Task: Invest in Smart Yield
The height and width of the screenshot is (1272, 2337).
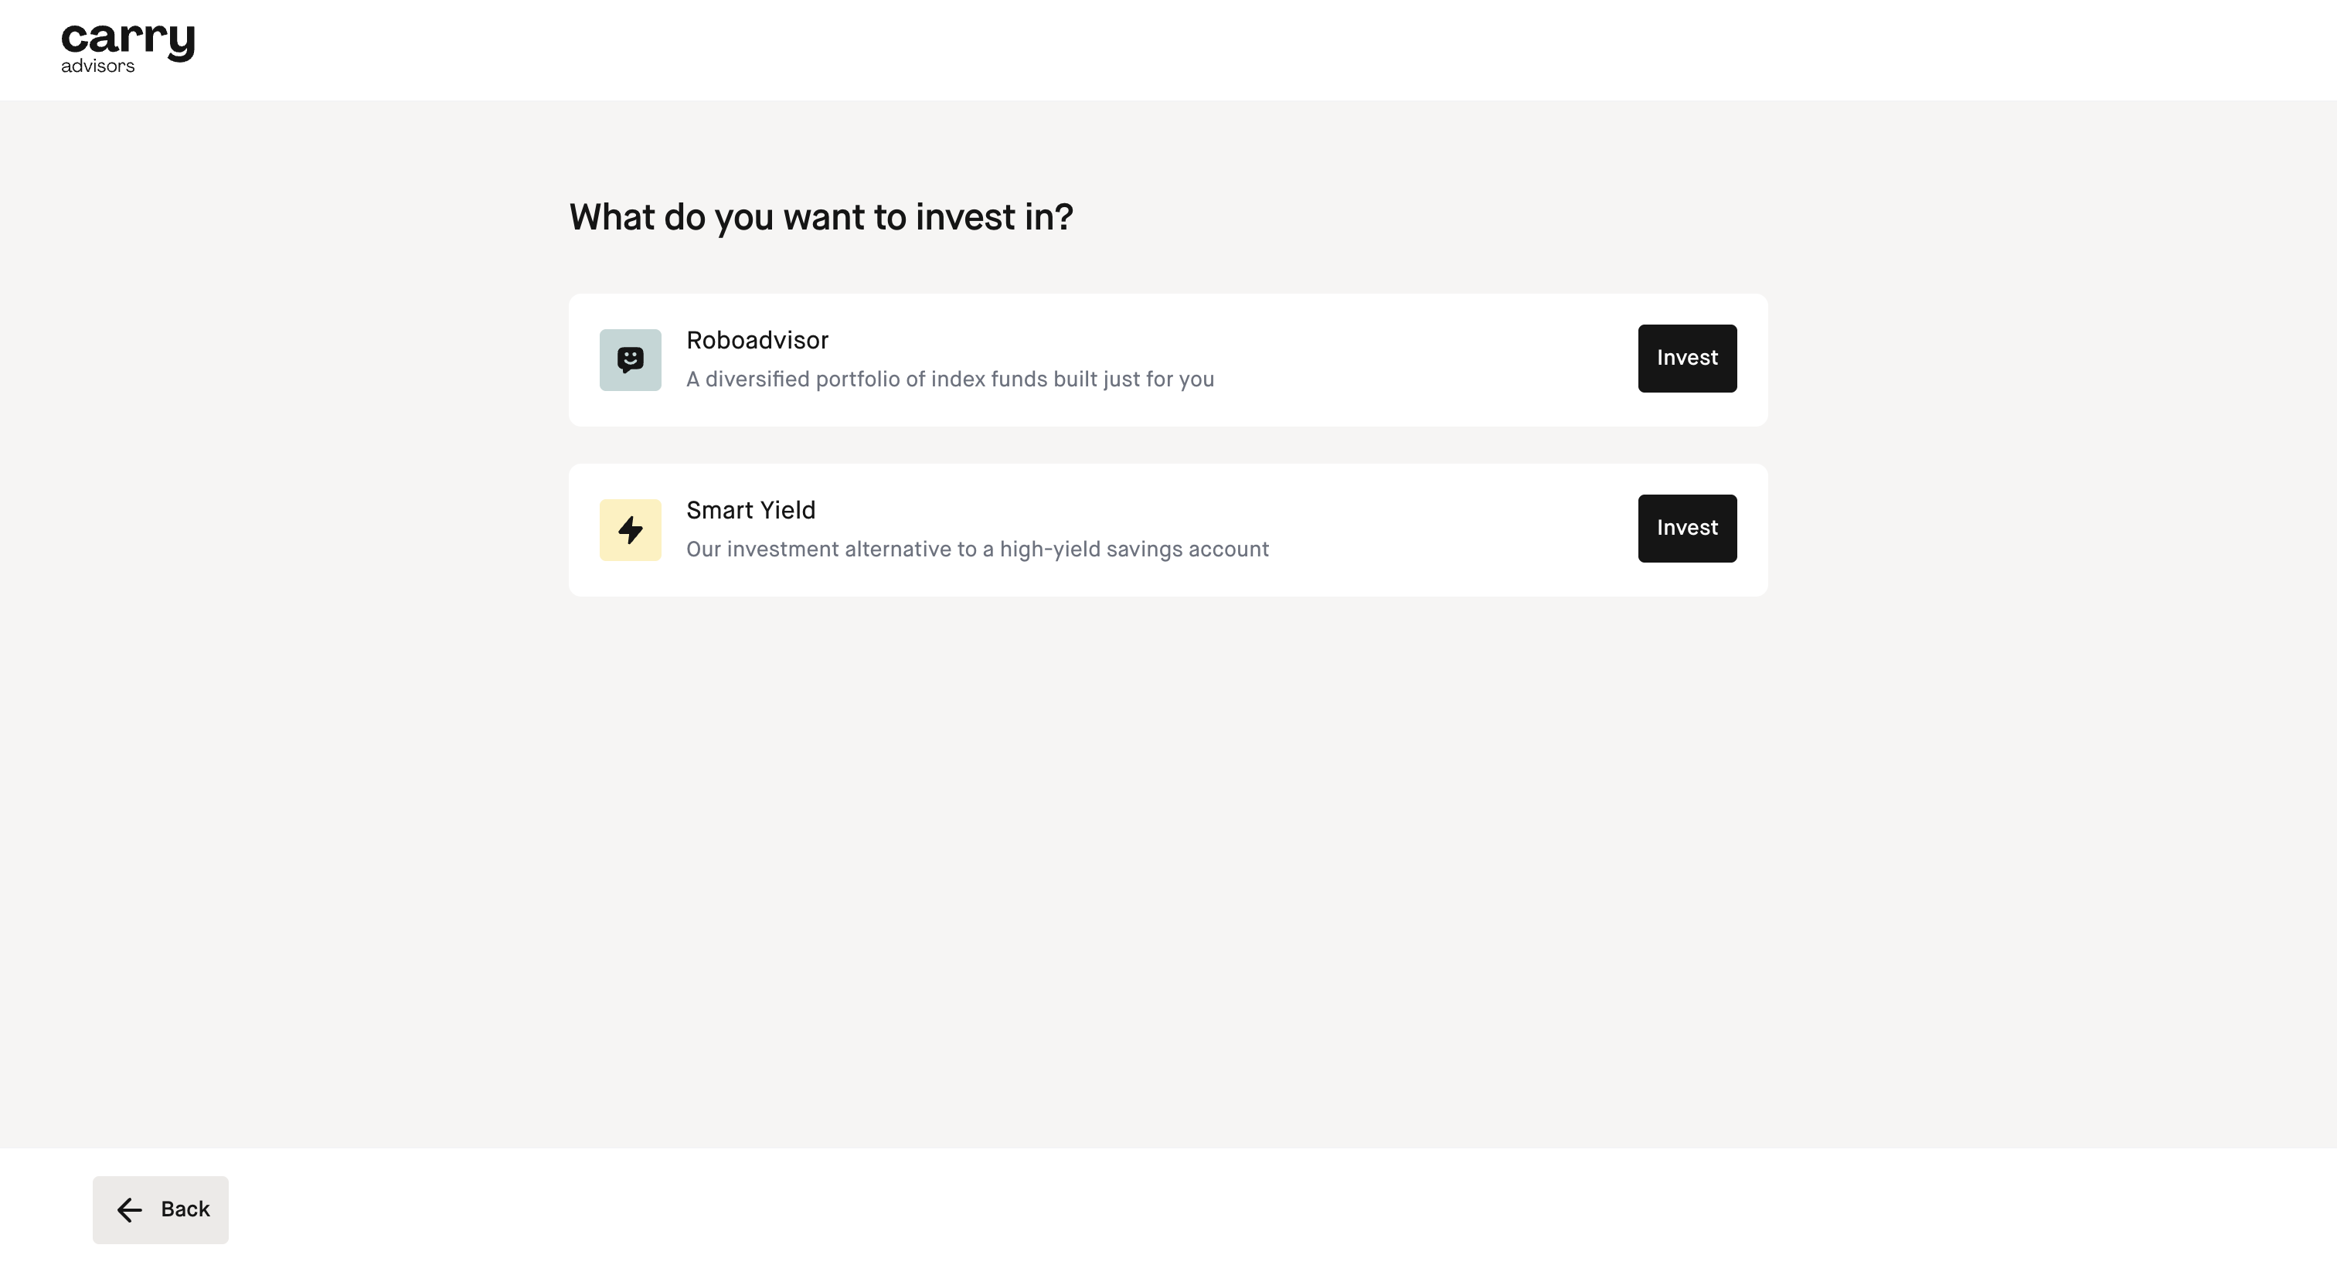Action: coord(1686,528)
